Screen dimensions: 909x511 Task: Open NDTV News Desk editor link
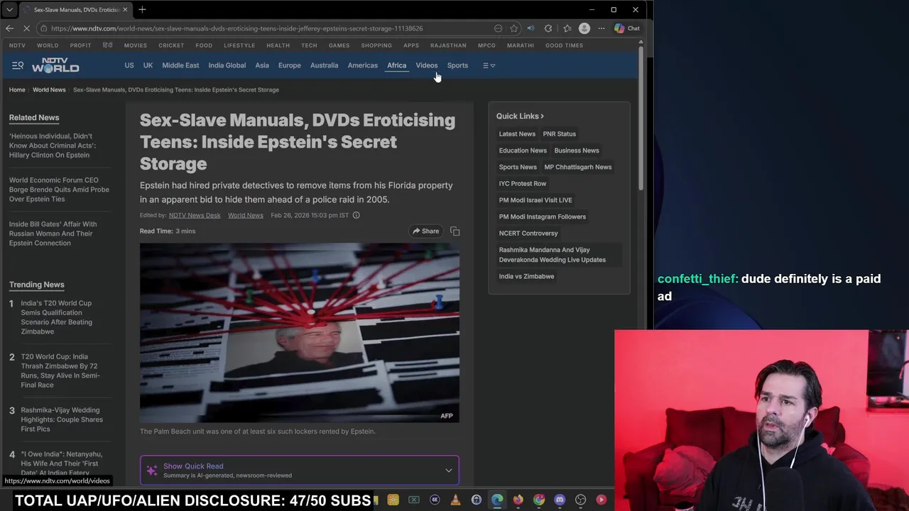point(195,215)
